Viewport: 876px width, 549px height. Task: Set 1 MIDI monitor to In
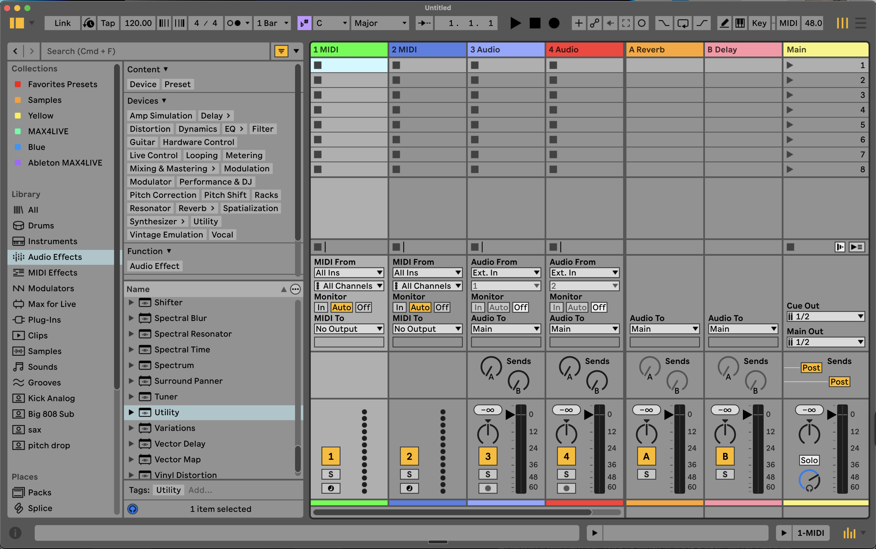[321, 307]
